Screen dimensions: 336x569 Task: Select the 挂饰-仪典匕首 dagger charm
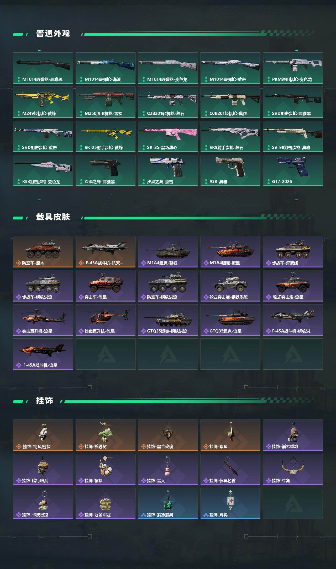pos(230,469)
